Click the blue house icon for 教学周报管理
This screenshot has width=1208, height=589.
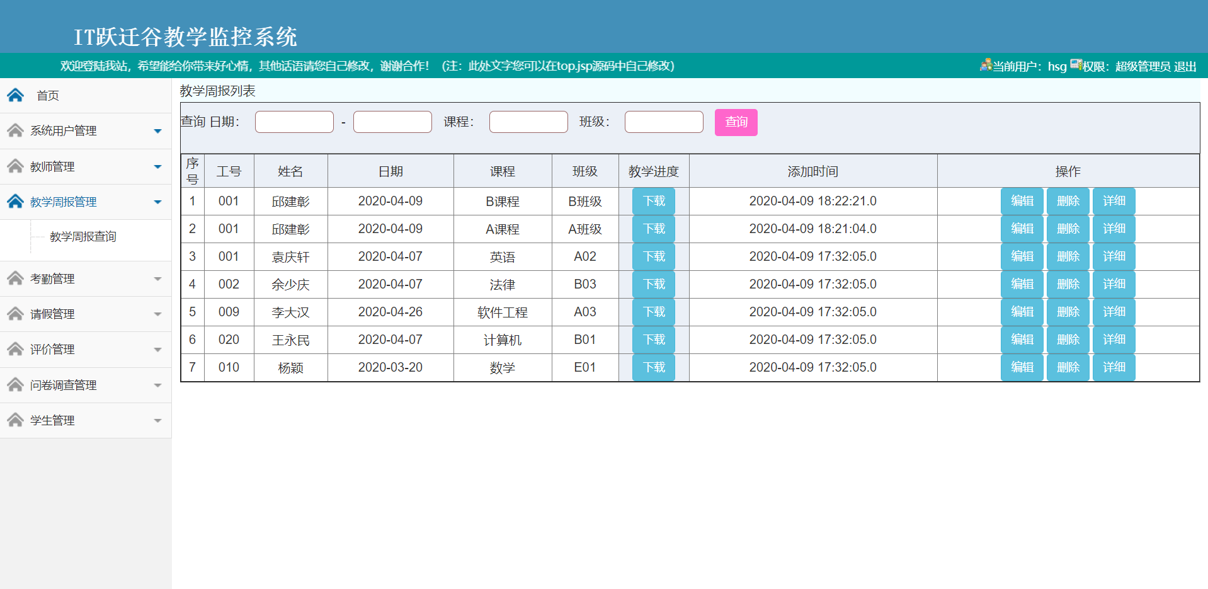[x=15, y=202]
